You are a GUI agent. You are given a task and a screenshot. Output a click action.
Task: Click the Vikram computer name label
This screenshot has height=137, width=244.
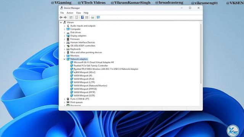coord(70,22)
